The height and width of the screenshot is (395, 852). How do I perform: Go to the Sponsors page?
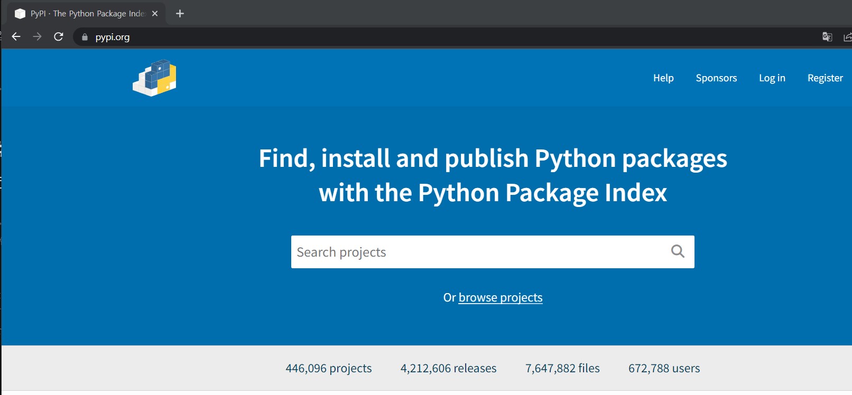point(716,78)
